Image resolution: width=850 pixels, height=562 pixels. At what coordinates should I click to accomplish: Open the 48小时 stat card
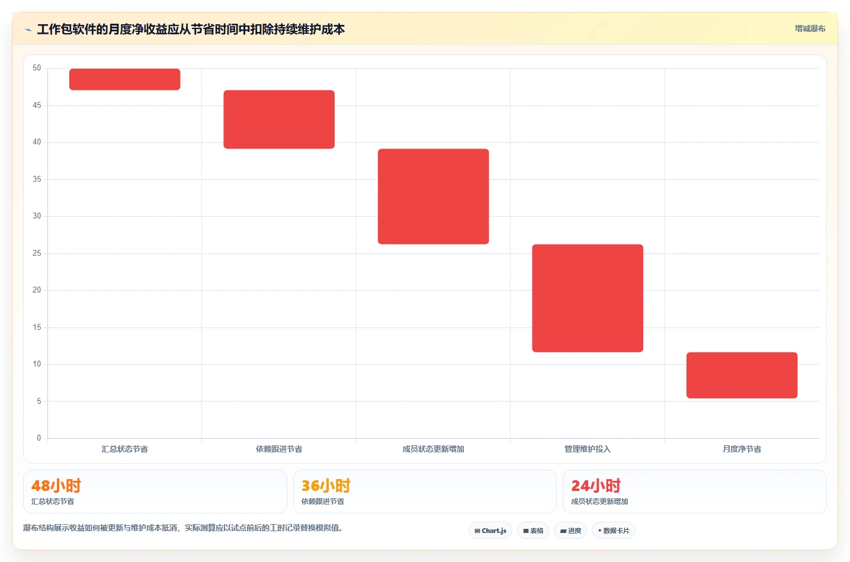click(x=155, y=492)
